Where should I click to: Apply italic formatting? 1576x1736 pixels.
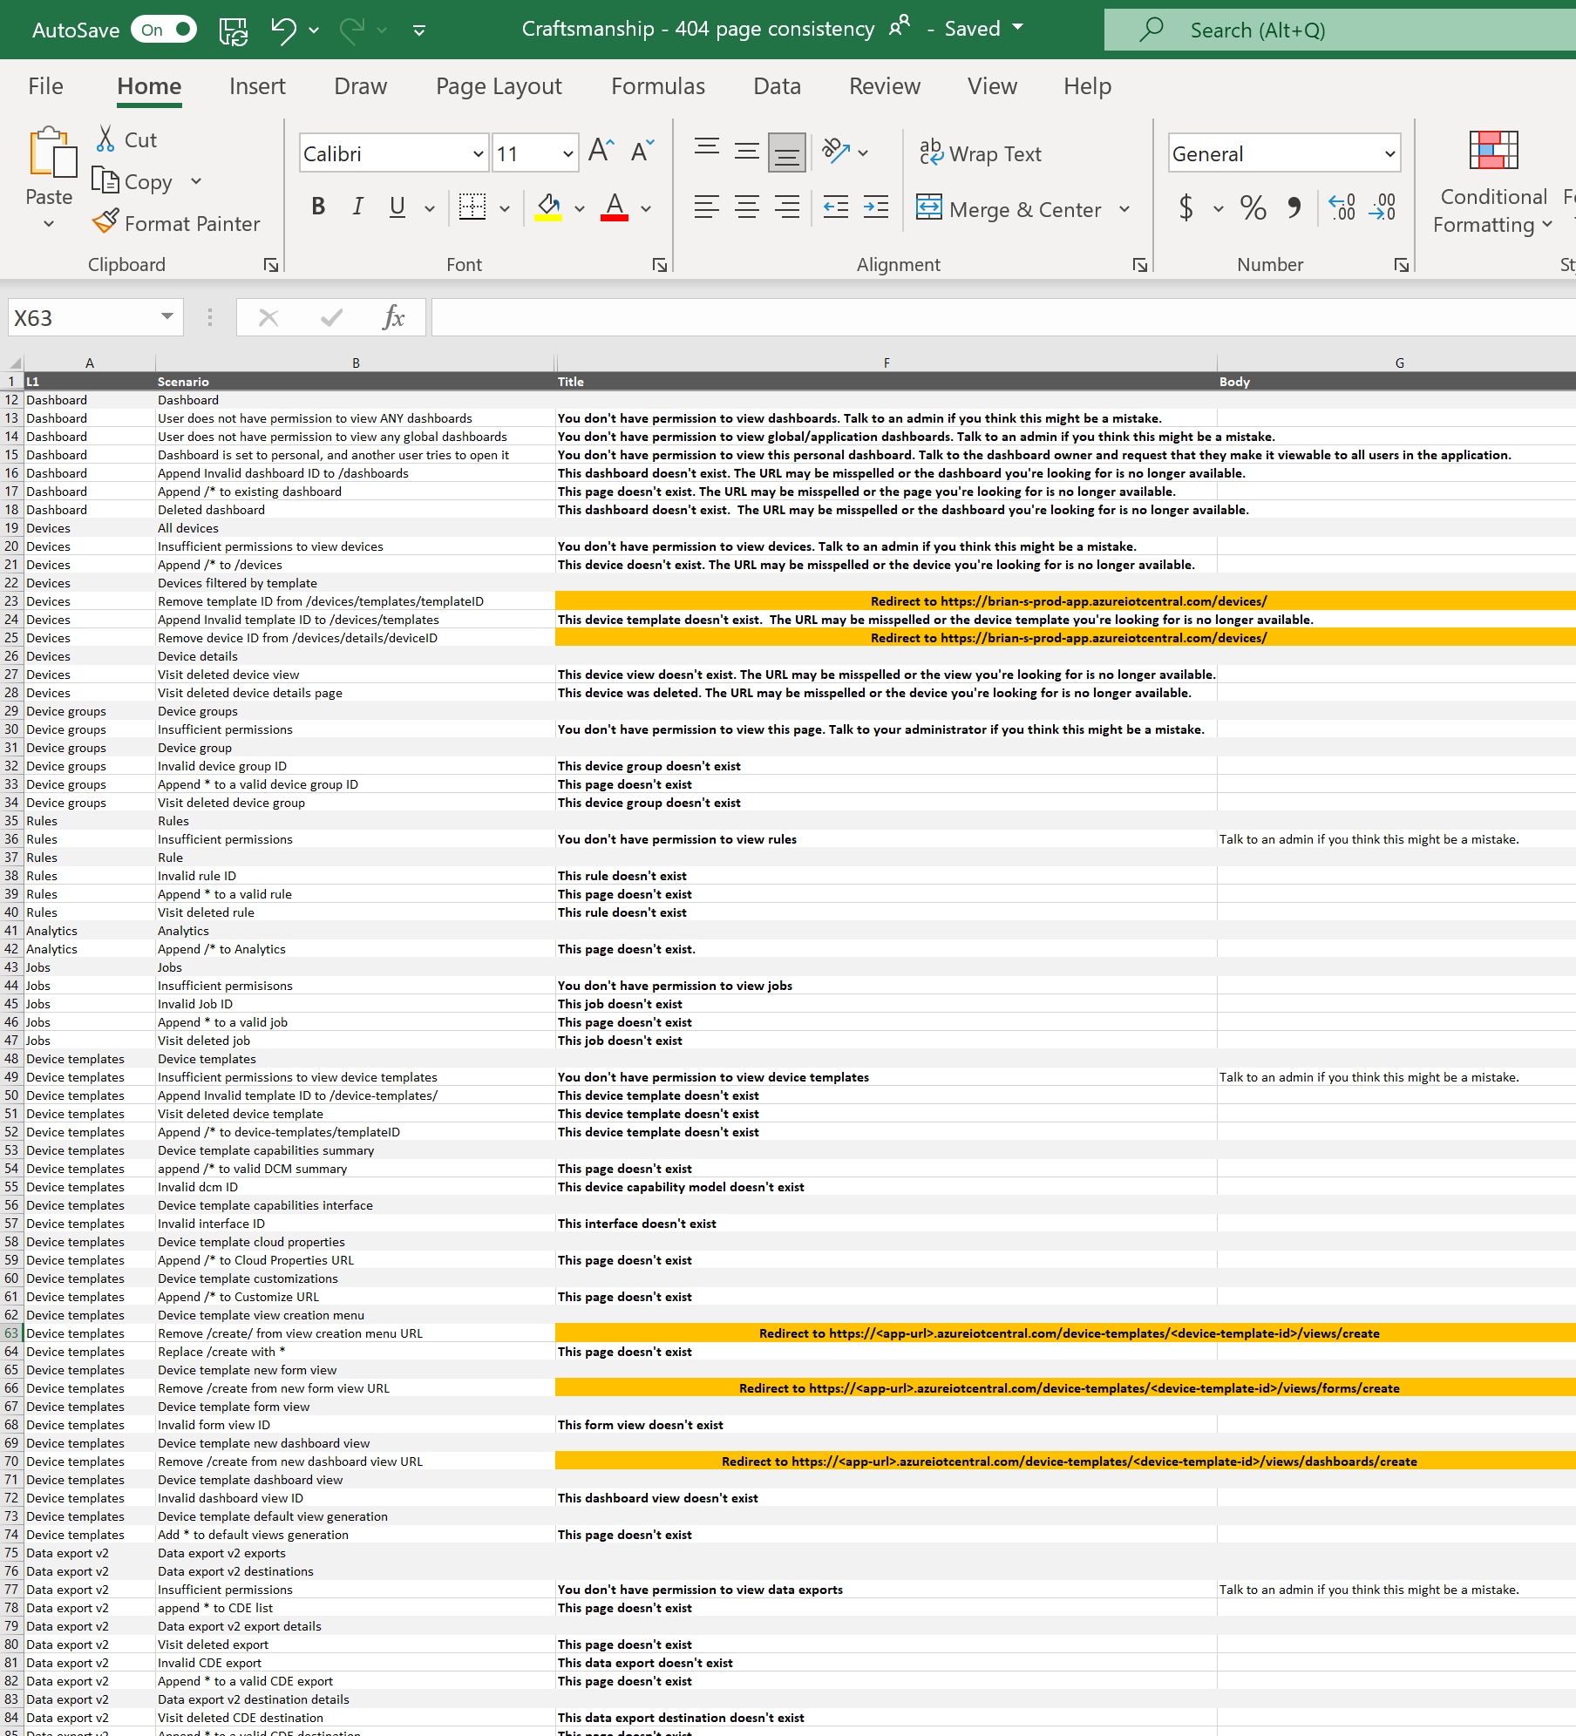click(x=357, y=207)
